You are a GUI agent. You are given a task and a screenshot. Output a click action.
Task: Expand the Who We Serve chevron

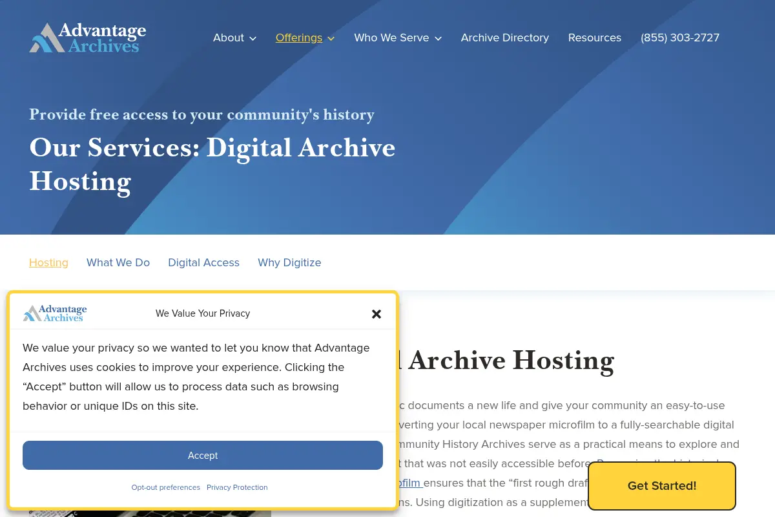438,39
